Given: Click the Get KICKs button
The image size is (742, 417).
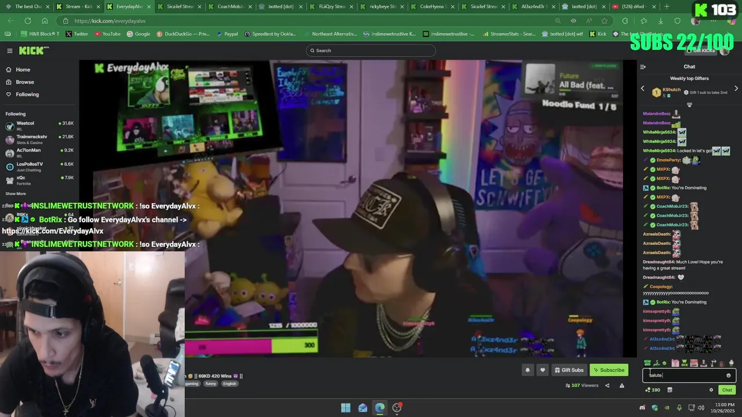Looking at the screenshot, I should (x=701, y=50).
